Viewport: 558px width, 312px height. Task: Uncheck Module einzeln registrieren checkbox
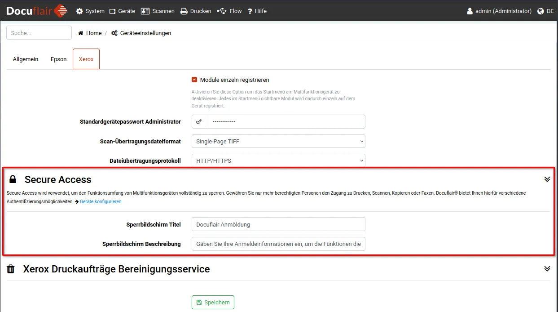click(x=194, y=80)
